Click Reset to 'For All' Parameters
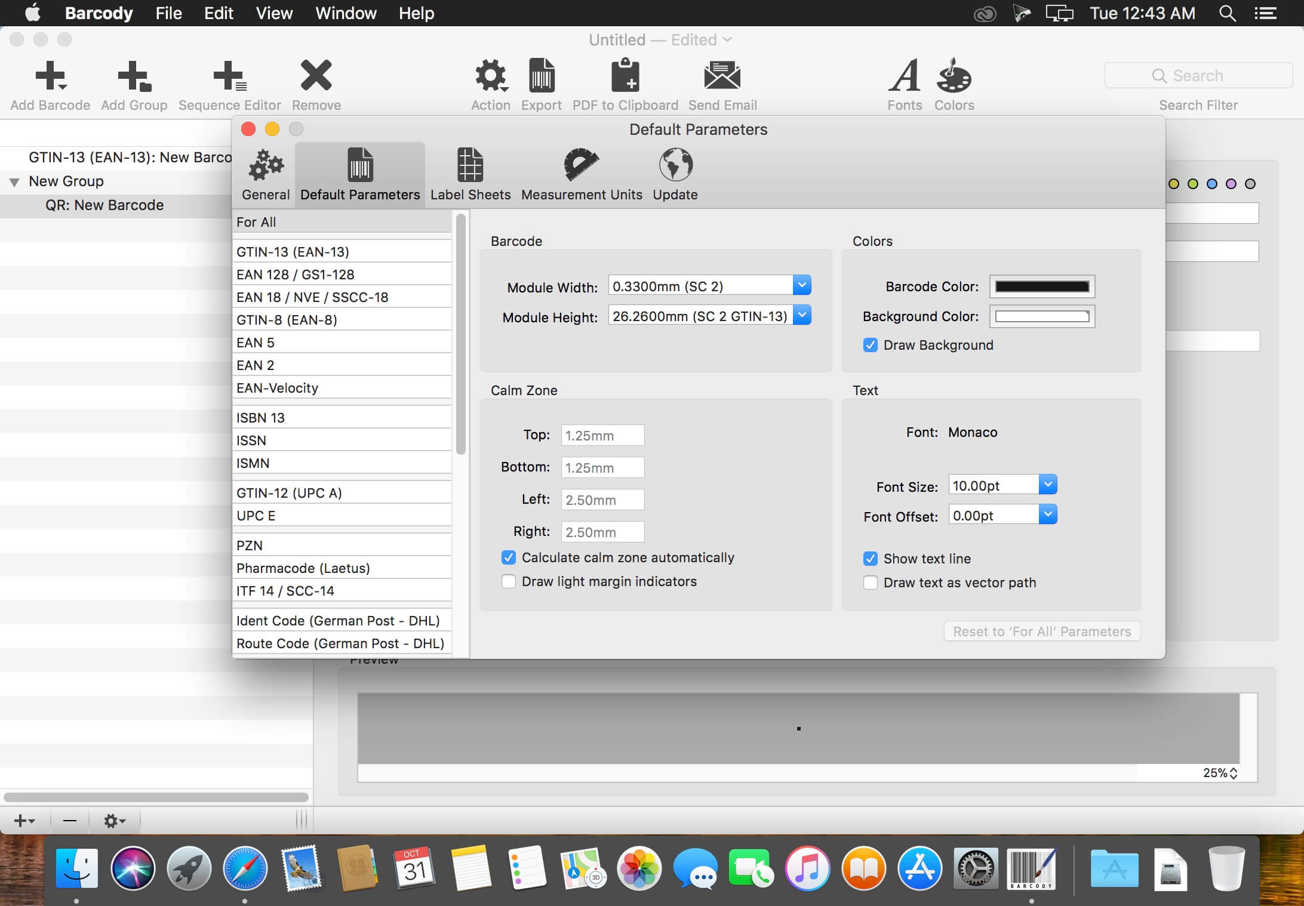This screenshot has height=906, width=1304. pos(1042,631)
